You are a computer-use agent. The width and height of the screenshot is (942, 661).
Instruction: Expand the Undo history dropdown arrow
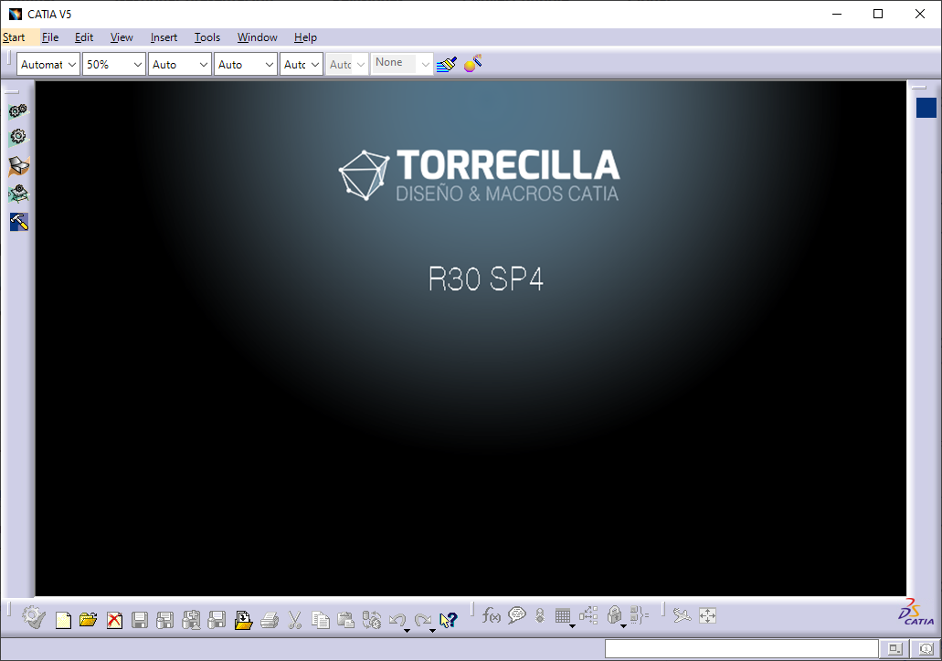tap(407, 630)
